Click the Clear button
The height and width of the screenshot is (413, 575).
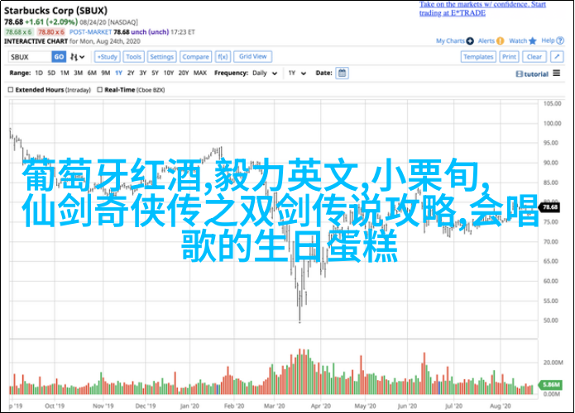point(534,57)
